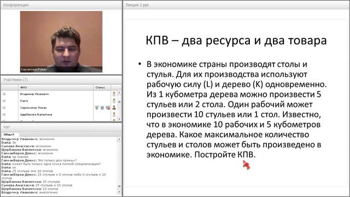Click chat message 'Это только для прямых?'
Image resolution: width=350 pixels, height=197 pixels.
pos(57,160)
